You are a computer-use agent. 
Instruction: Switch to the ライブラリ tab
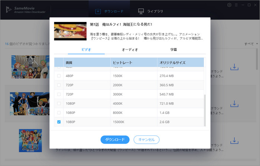150,11
